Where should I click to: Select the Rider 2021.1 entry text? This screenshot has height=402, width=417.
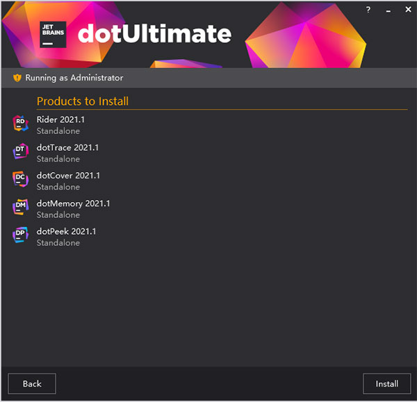point(60,119)
